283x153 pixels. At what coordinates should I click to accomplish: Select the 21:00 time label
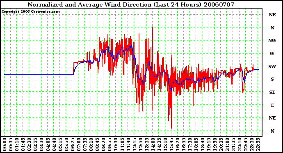click(227, 144)
